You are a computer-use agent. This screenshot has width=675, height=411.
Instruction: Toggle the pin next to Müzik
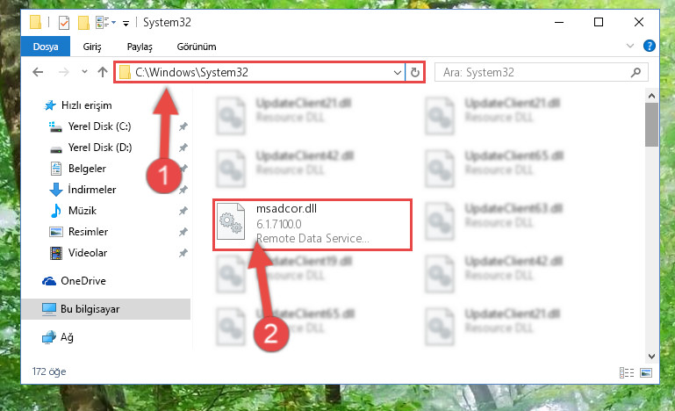point(183,211)
